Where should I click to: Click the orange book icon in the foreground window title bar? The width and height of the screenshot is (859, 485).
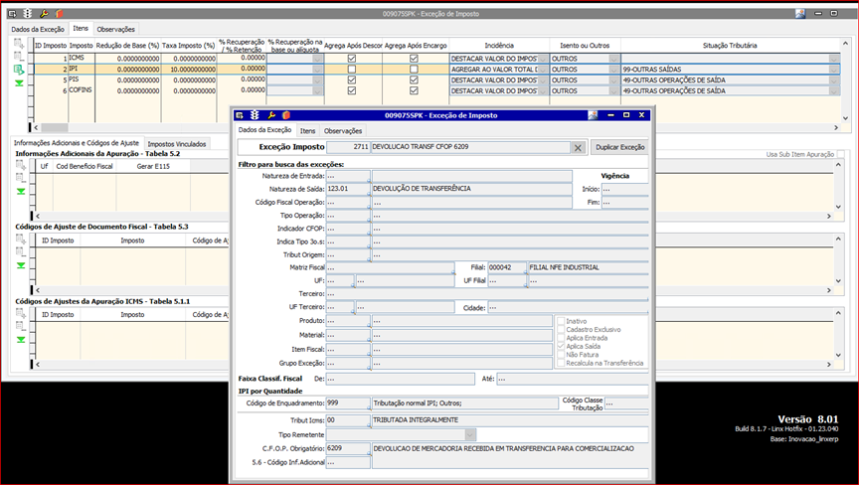(286, 115)
